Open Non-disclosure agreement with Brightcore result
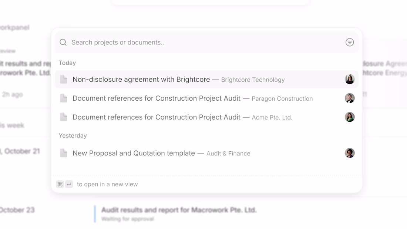407x229 pixels. tap(141, 80)
